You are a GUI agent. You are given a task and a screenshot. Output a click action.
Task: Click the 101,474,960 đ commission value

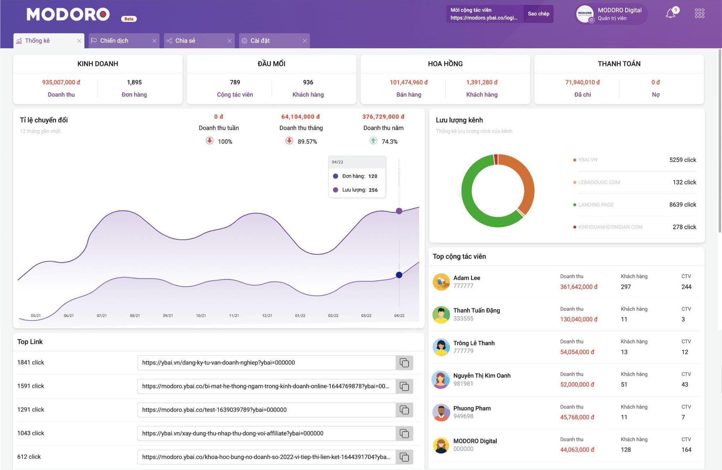[409, 82]
